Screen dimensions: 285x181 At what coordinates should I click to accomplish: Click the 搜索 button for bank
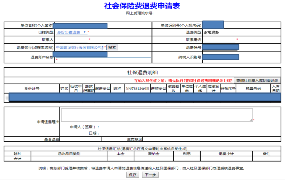(112, 48)
